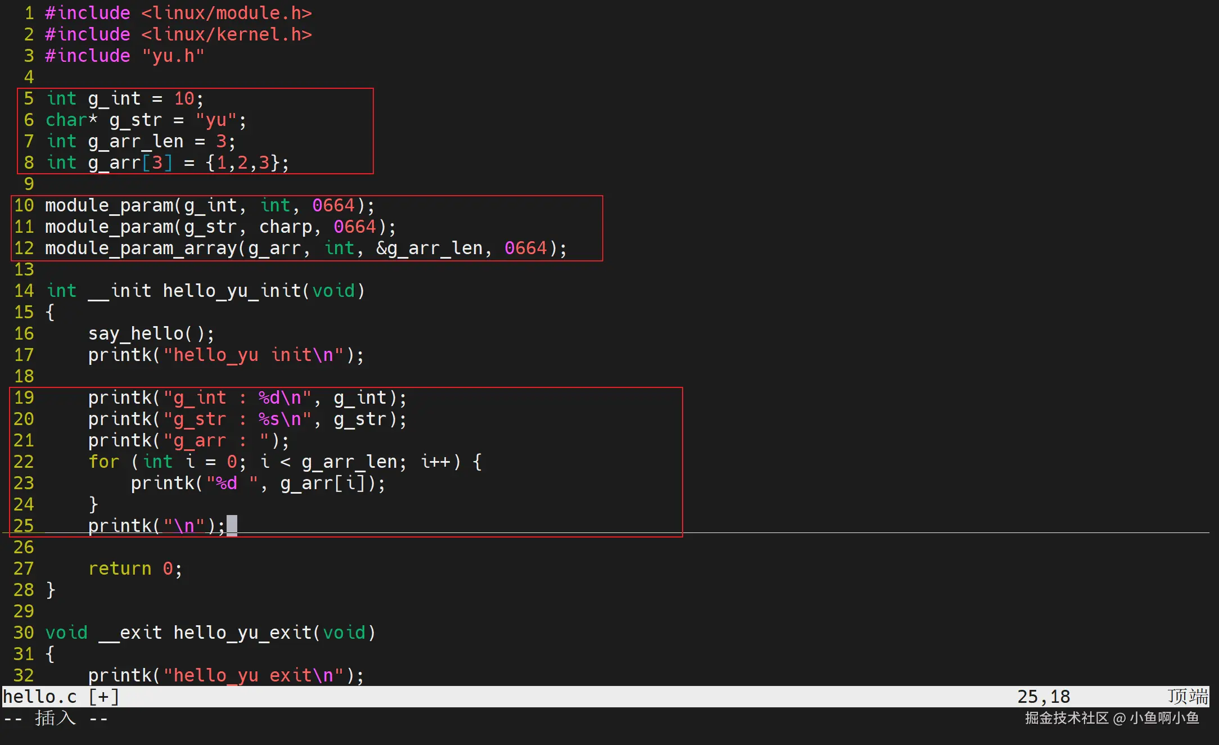
Task: Click the block cursor on line 25
Action: pyautogui.click(x=232, y=526)
